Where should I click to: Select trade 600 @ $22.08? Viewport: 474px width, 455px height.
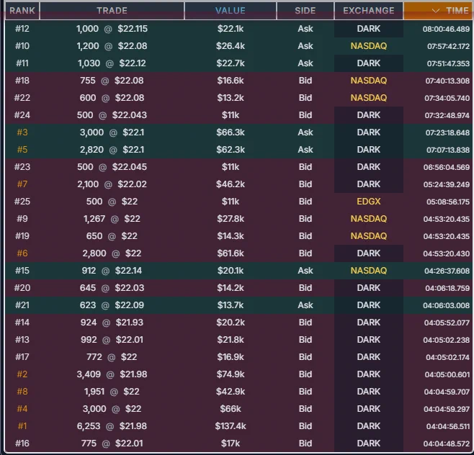tap(112, 98)
